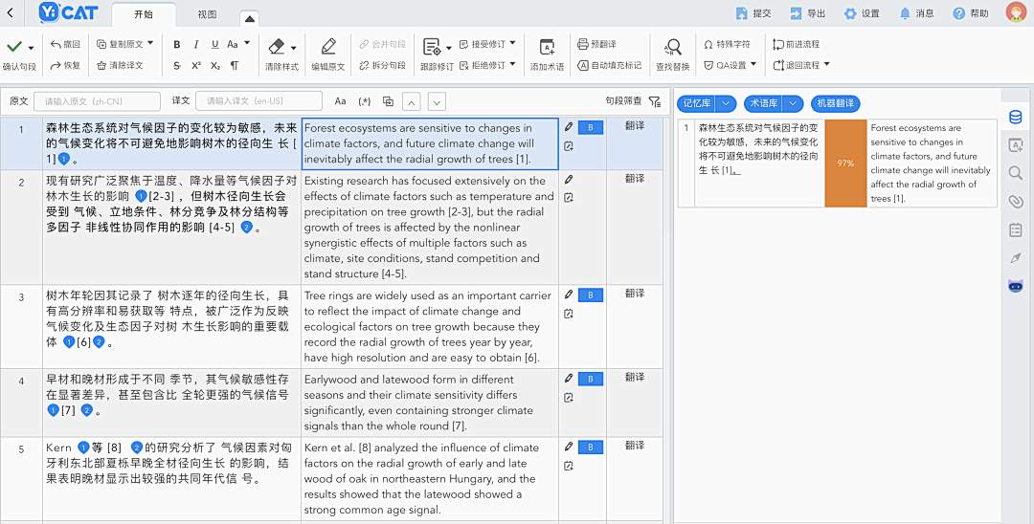Screen dimensions: 1034x524
Task: Focus the source text search field
Action: point(97,101)
